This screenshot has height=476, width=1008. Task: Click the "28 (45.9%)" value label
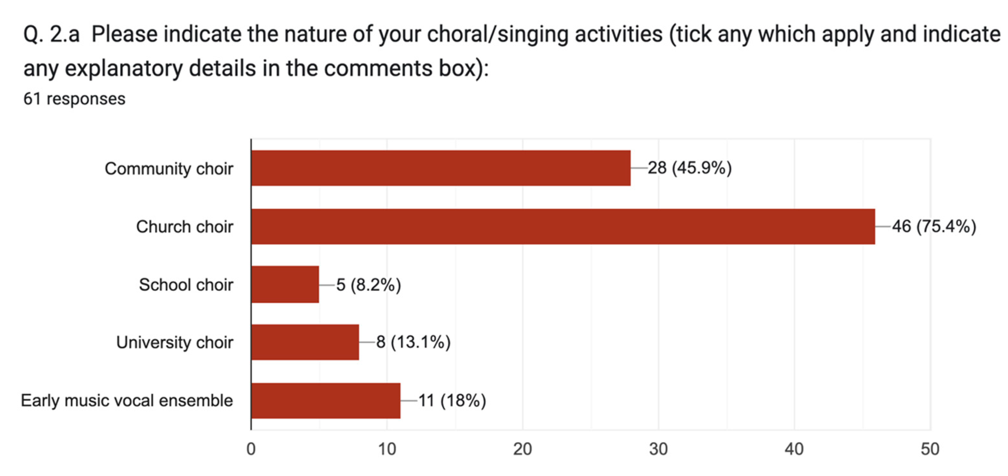[689, 168]
